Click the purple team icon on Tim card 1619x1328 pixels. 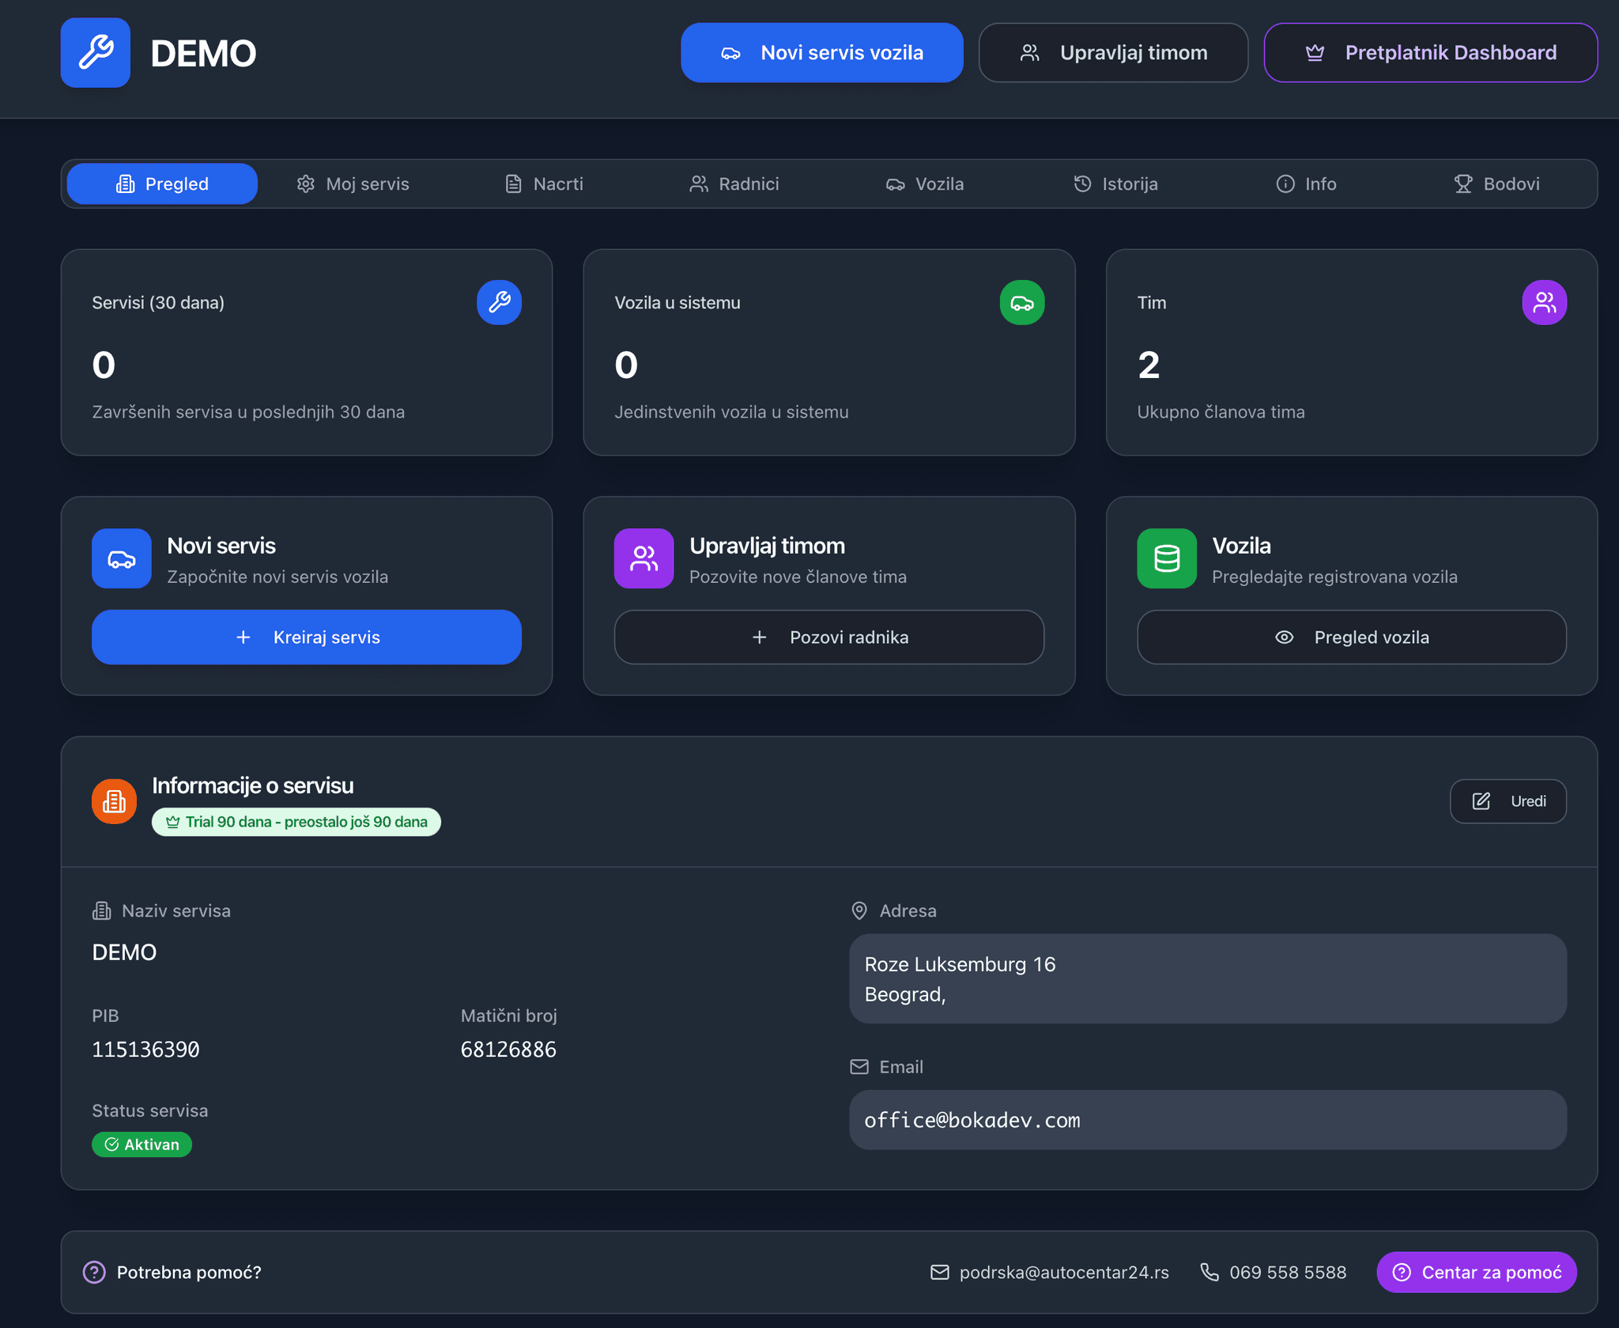(x=1545, y=302)
